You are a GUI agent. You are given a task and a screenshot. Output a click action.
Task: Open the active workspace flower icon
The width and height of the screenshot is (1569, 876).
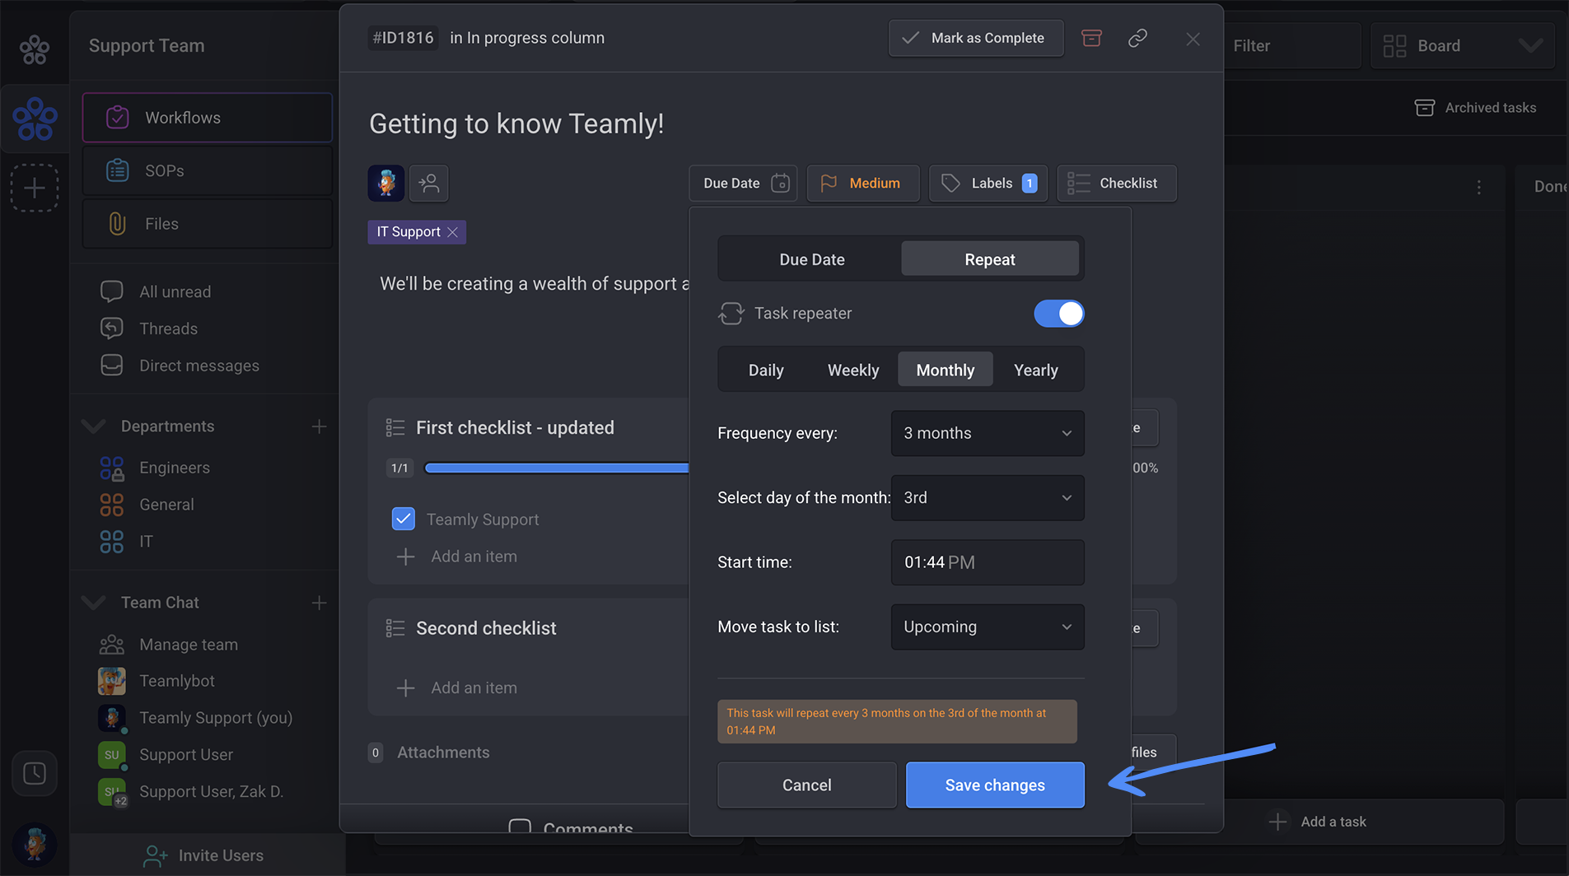(x=35, y=119)
